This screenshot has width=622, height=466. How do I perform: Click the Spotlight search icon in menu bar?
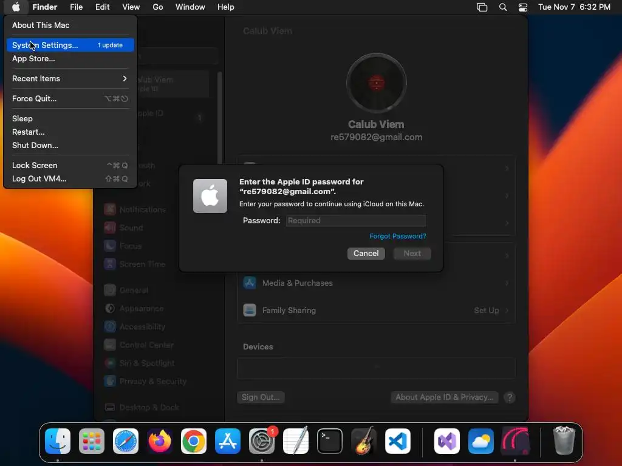click(502, 7)
